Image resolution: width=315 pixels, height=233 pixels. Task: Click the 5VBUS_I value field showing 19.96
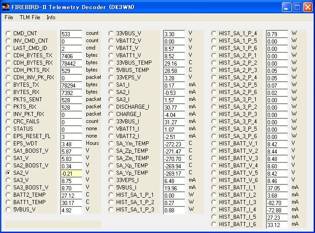tap(174, 188)
